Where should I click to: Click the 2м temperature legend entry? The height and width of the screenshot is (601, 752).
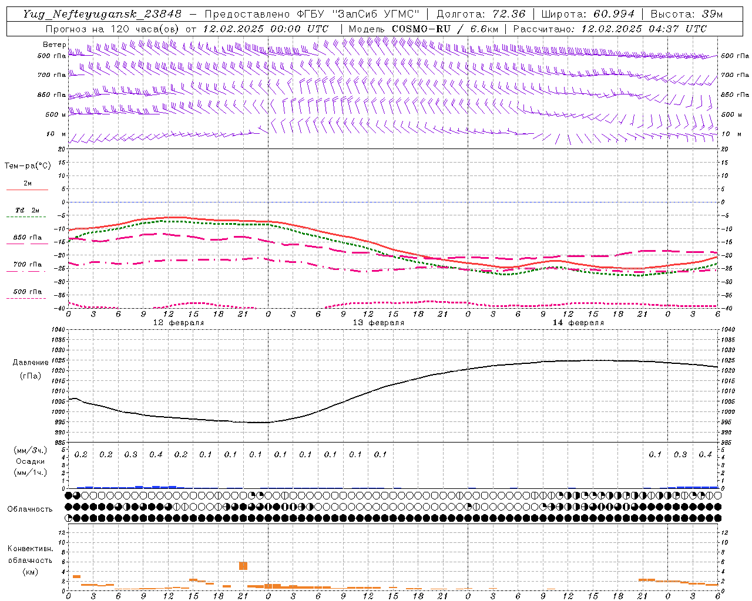coord(28,183)
